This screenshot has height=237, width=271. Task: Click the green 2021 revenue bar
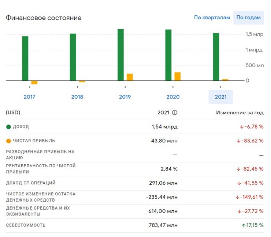click(216, 57)
